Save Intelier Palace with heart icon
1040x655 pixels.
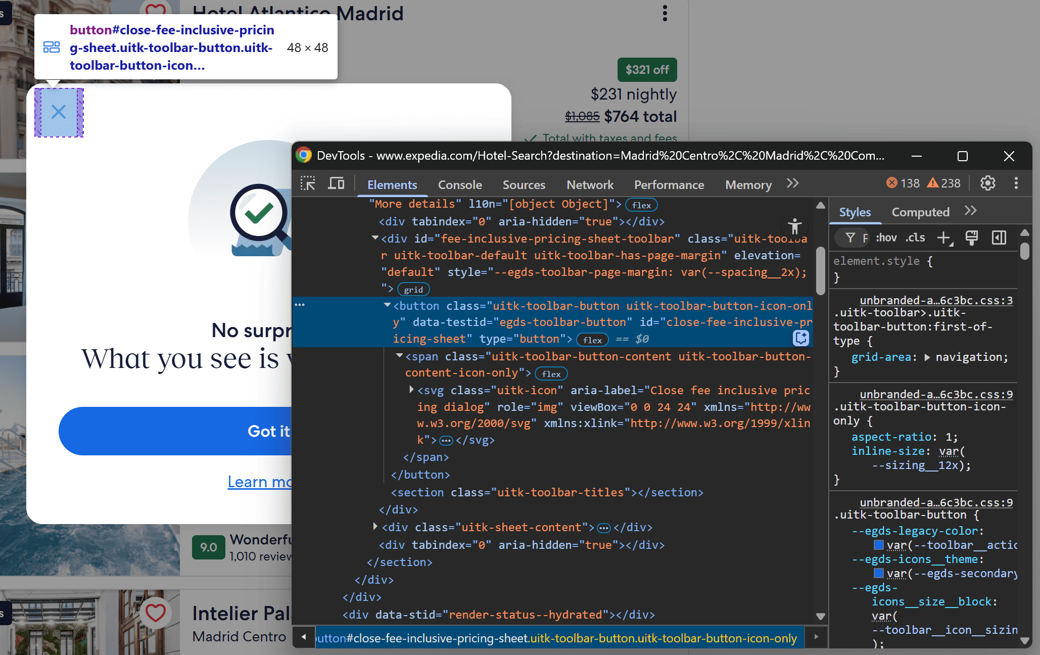click(x=155, y=613)
